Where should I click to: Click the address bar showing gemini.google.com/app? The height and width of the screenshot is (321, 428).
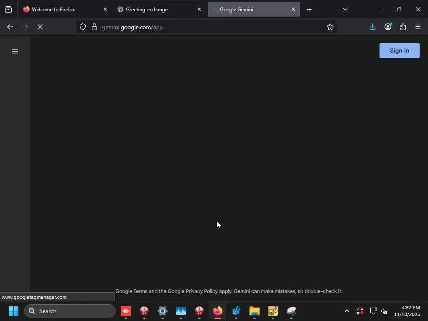pyautogui.click(x=207, y=27)
